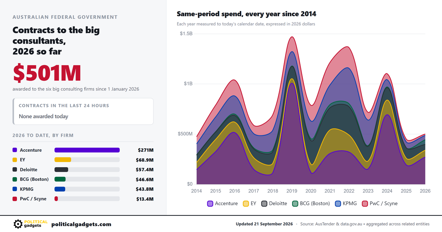Screen dimensions: 442x232
Task: Click the PwC / Scyne spend progress bar
Action: [x=87, y=198]
